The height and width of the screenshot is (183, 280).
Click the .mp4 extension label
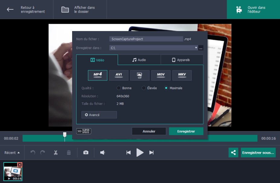(187, 39)
